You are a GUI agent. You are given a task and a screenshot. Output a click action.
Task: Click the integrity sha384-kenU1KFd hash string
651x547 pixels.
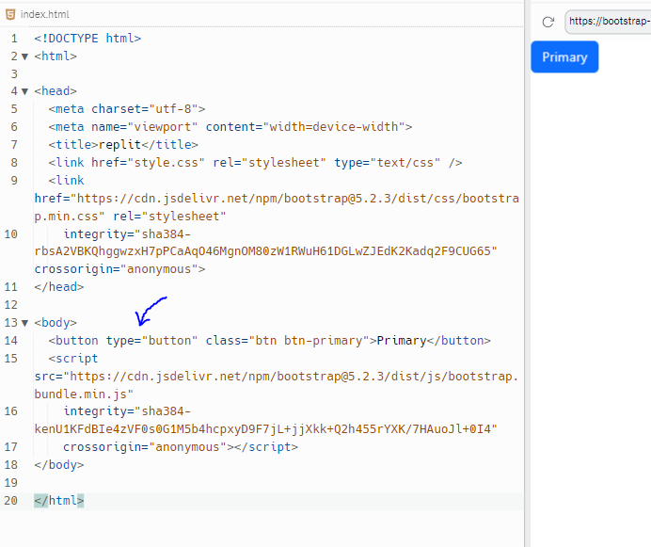point(265,420)
